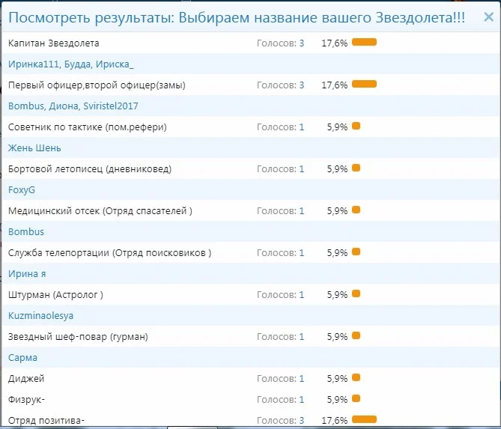The image size is (501, 429).
Task: Select option text Капитан Звездолета
Action: tap(54, 43)
